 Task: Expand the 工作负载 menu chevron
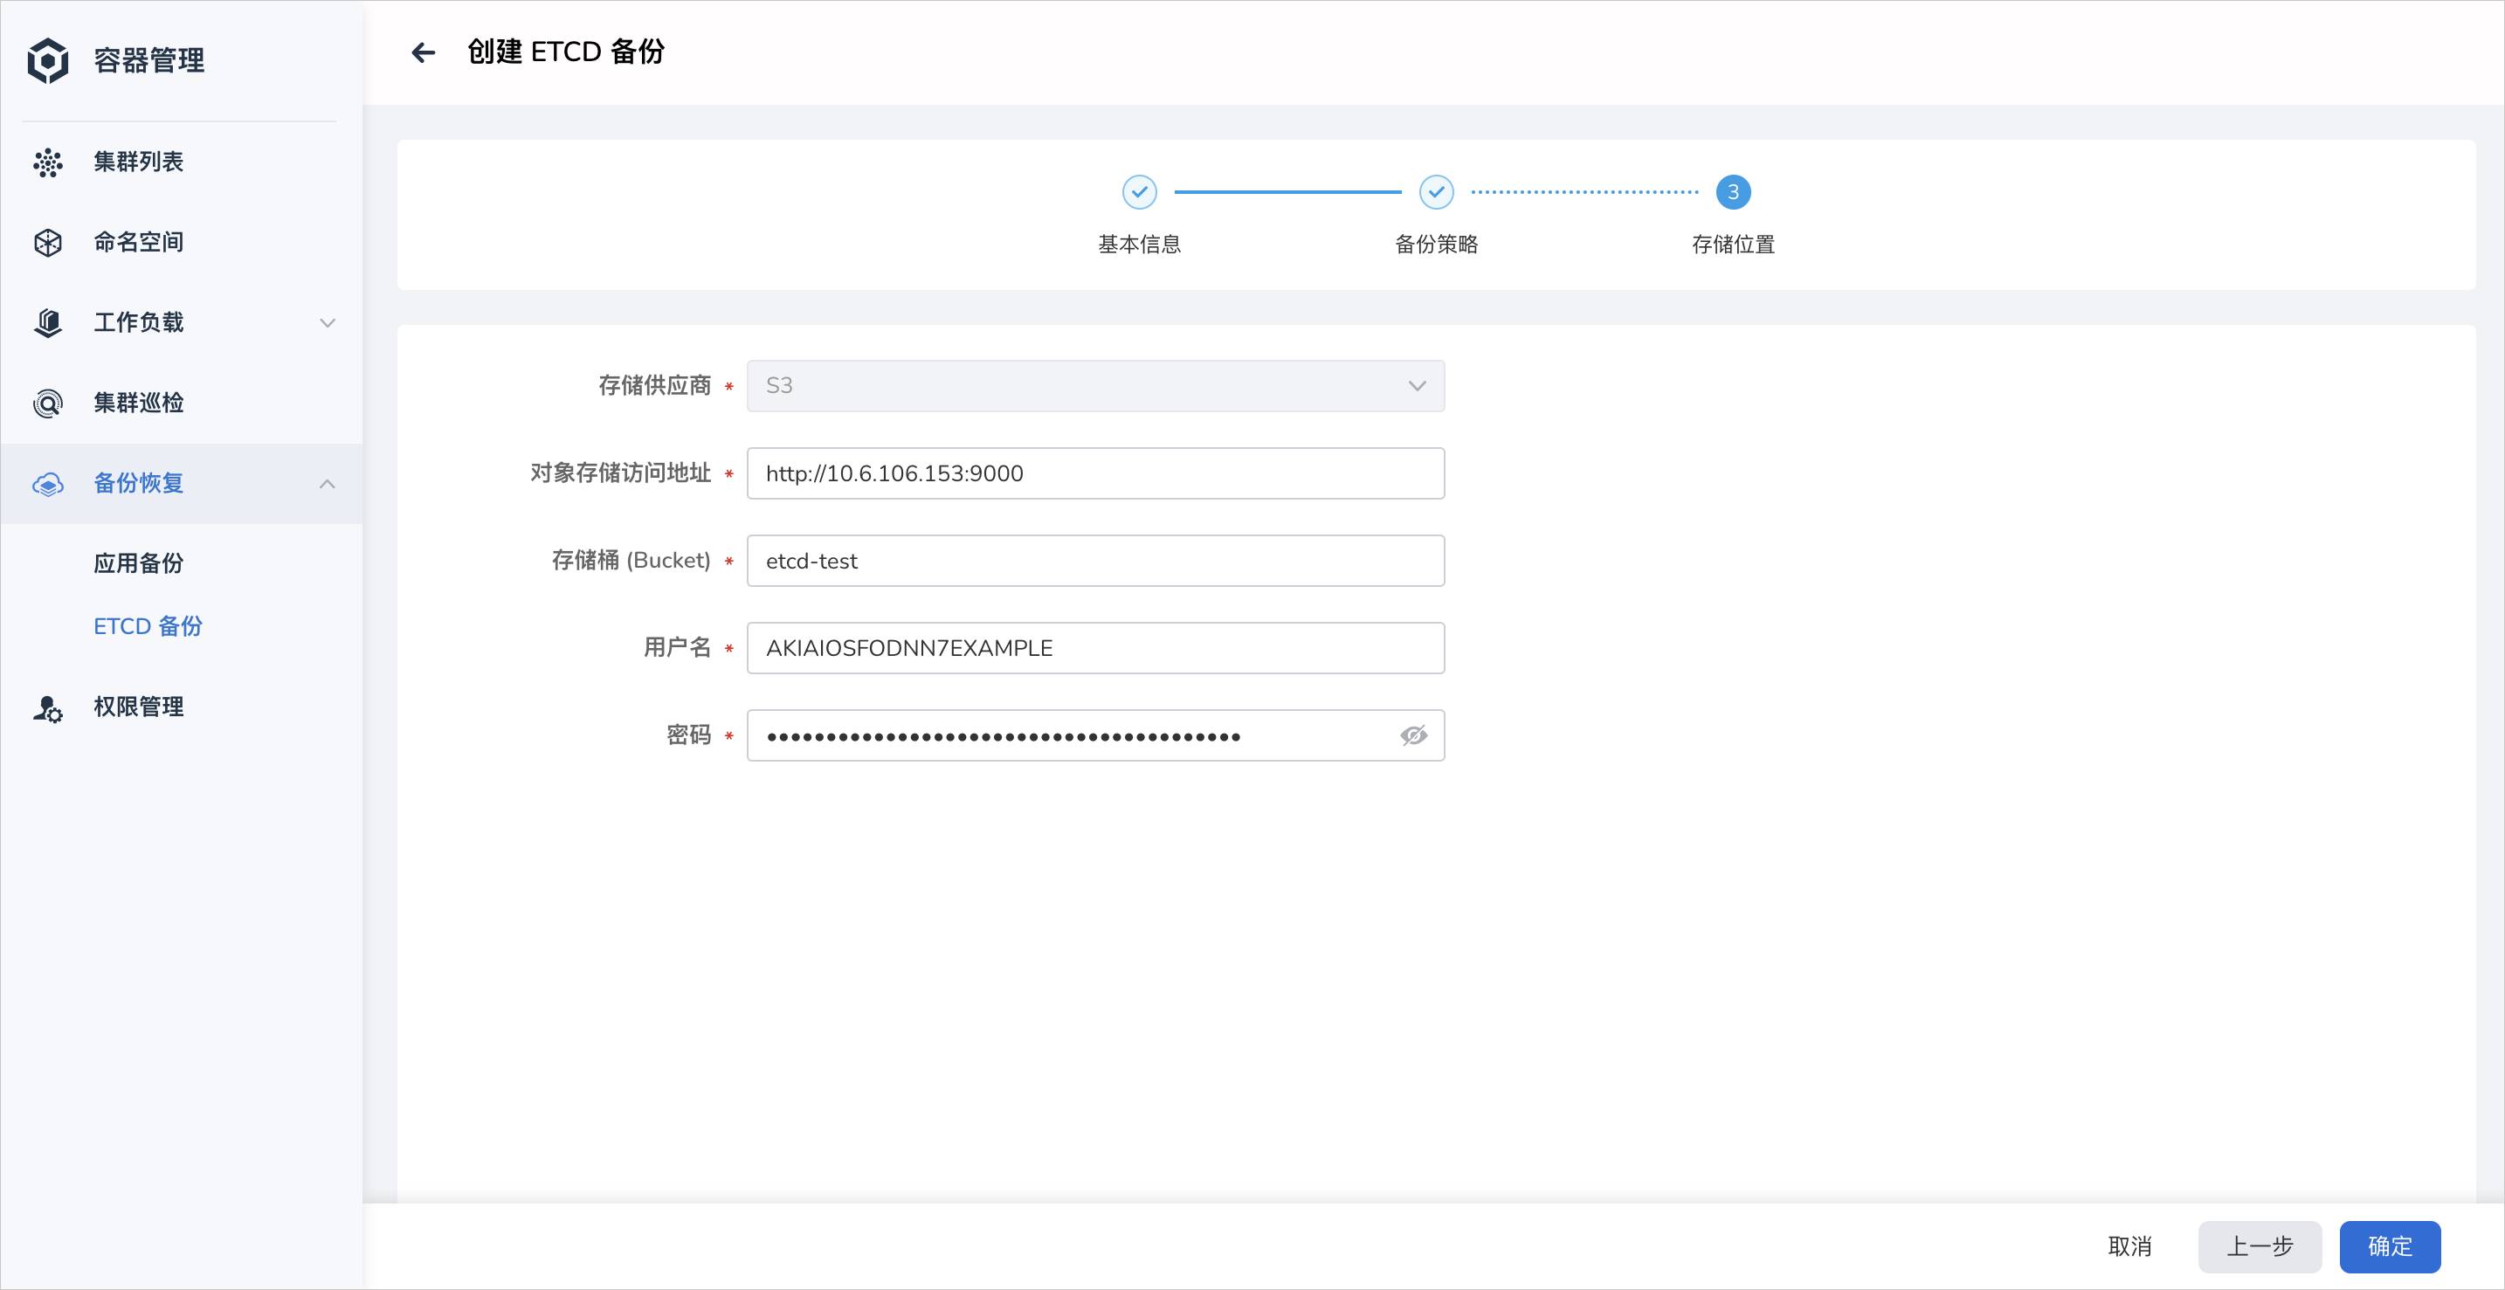click(x=327, y=323)
